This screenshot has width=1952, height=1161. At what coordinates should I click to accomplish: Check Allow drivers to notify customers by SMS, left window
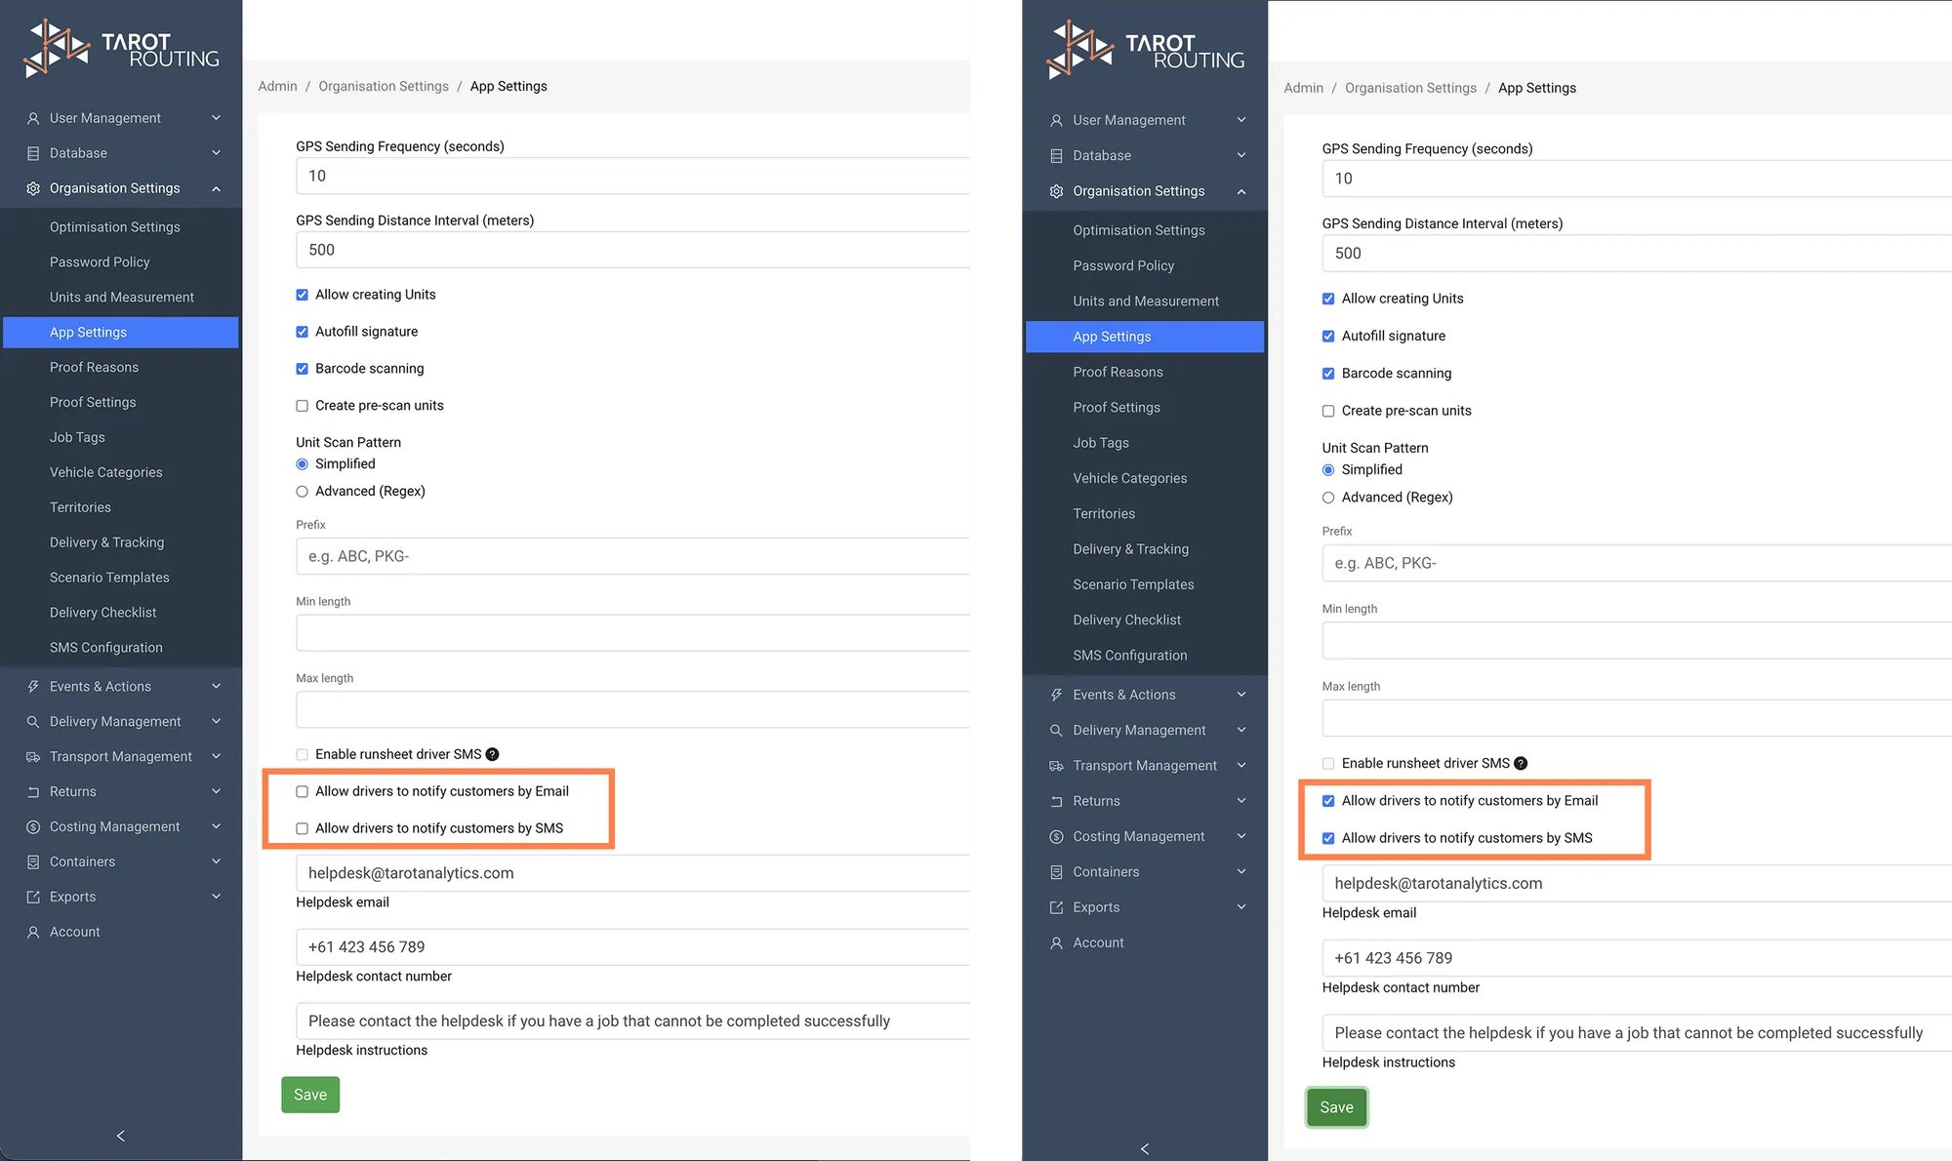tap(302, 828)
